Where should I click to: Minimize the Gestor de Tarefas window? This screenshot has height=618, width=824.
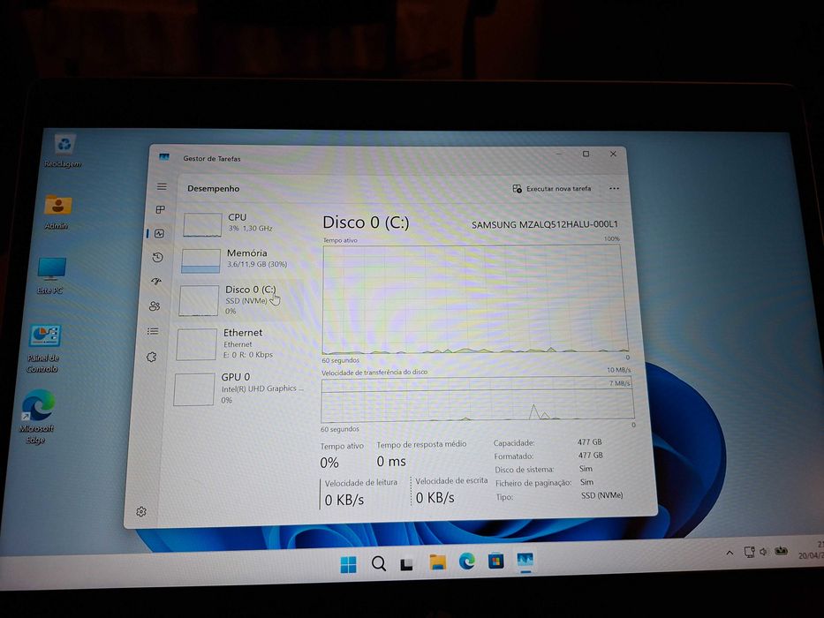tap(559, 154)
